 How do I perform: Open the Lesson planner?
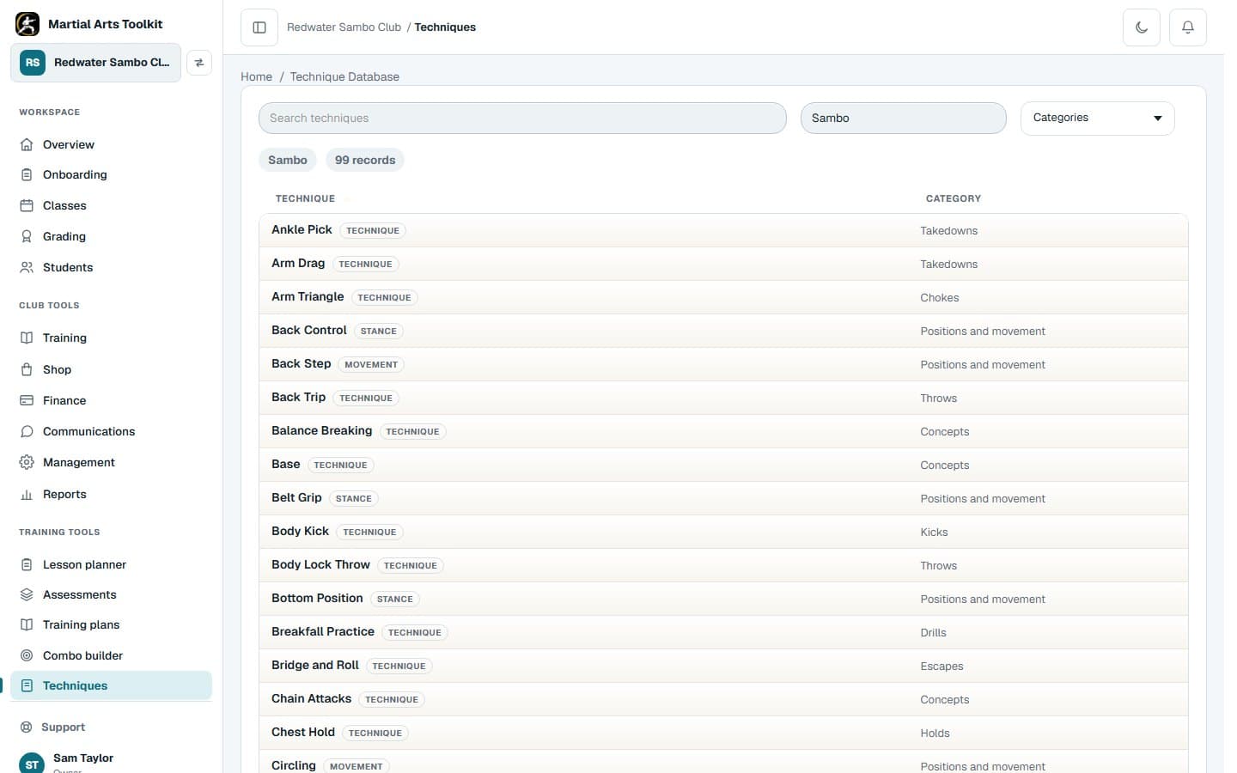coord(111,564)
